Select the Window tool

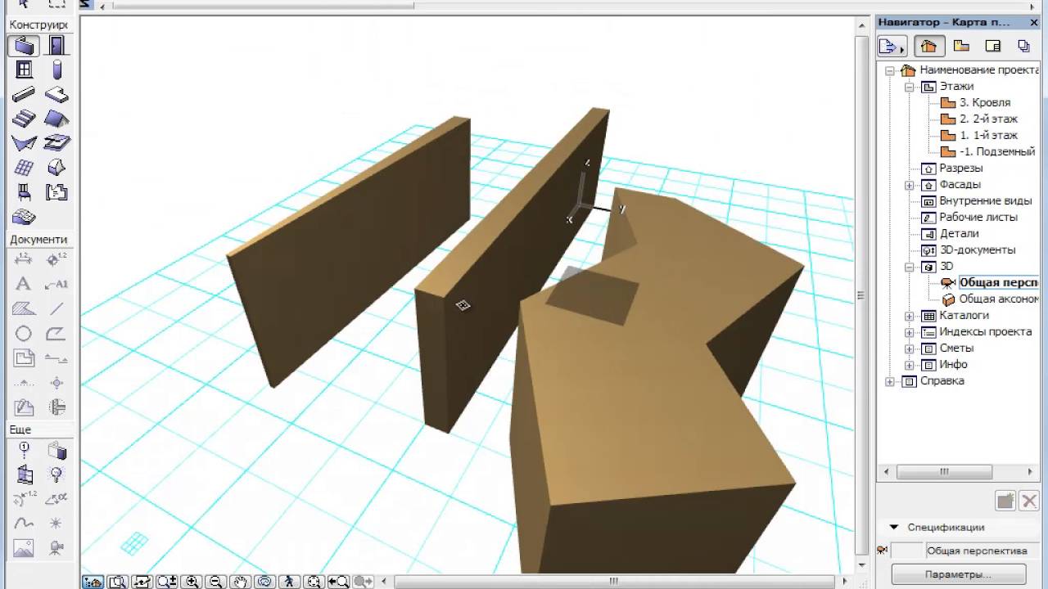(24, 70)
